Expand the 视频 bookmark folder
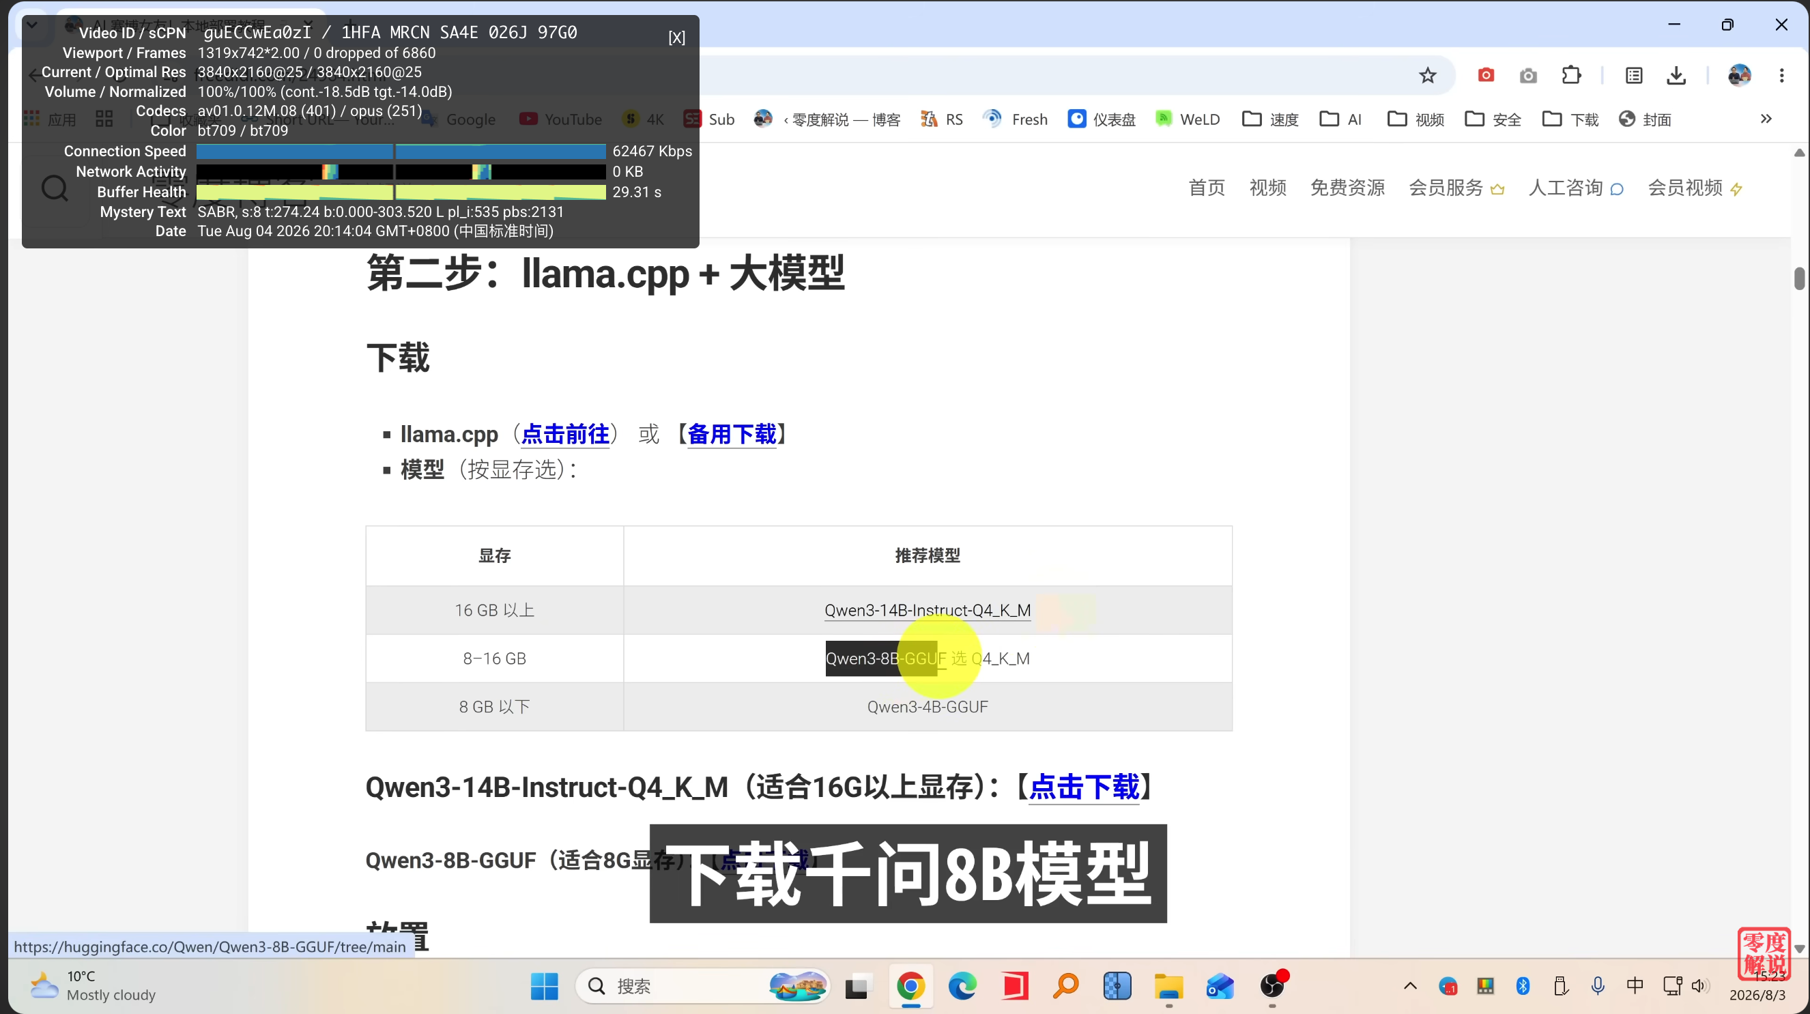Image resolution: width=1810 pixels, height=1014 pixels. coord(1415,119)
